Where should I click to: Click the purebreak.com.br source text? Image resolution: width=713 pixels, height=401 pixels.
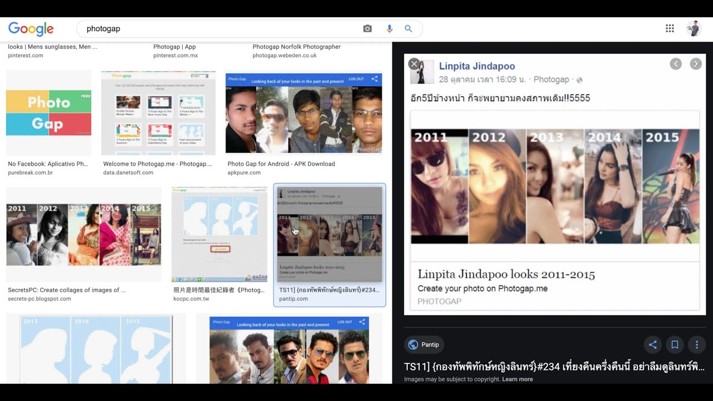(30, 173)
